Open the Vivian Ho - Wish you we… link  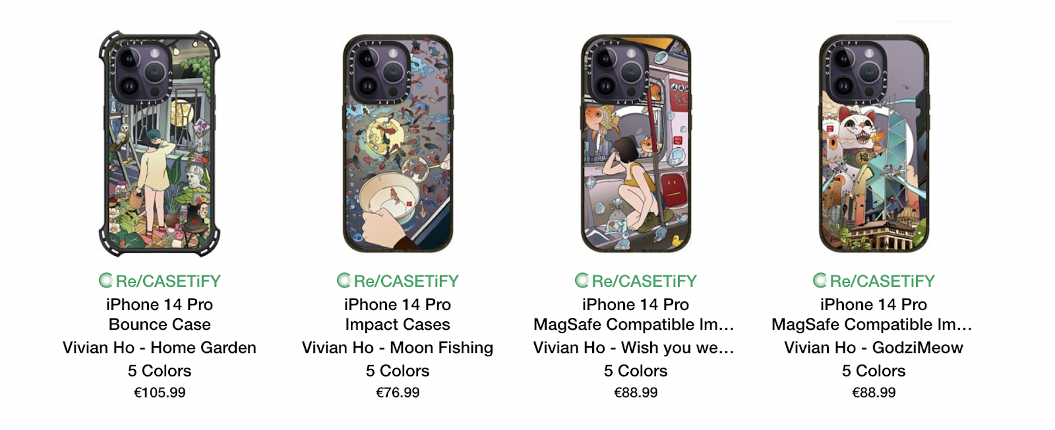[634, 348]
